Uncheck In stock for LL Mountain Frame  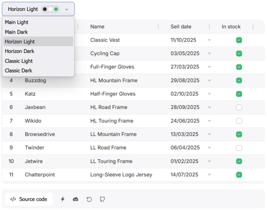(x=239, y=134)
